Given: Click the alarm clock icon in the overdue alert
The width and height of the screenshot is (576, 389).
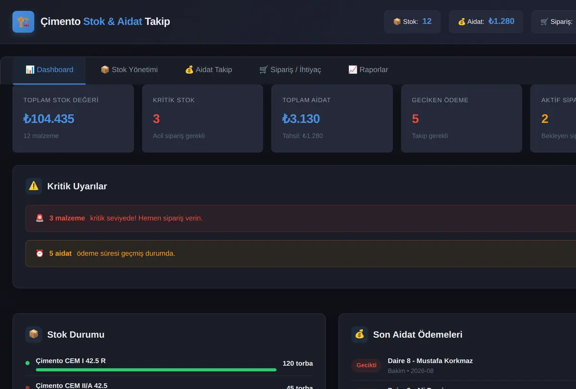Looking at the screenshot, I should click(x=40, y=253).
